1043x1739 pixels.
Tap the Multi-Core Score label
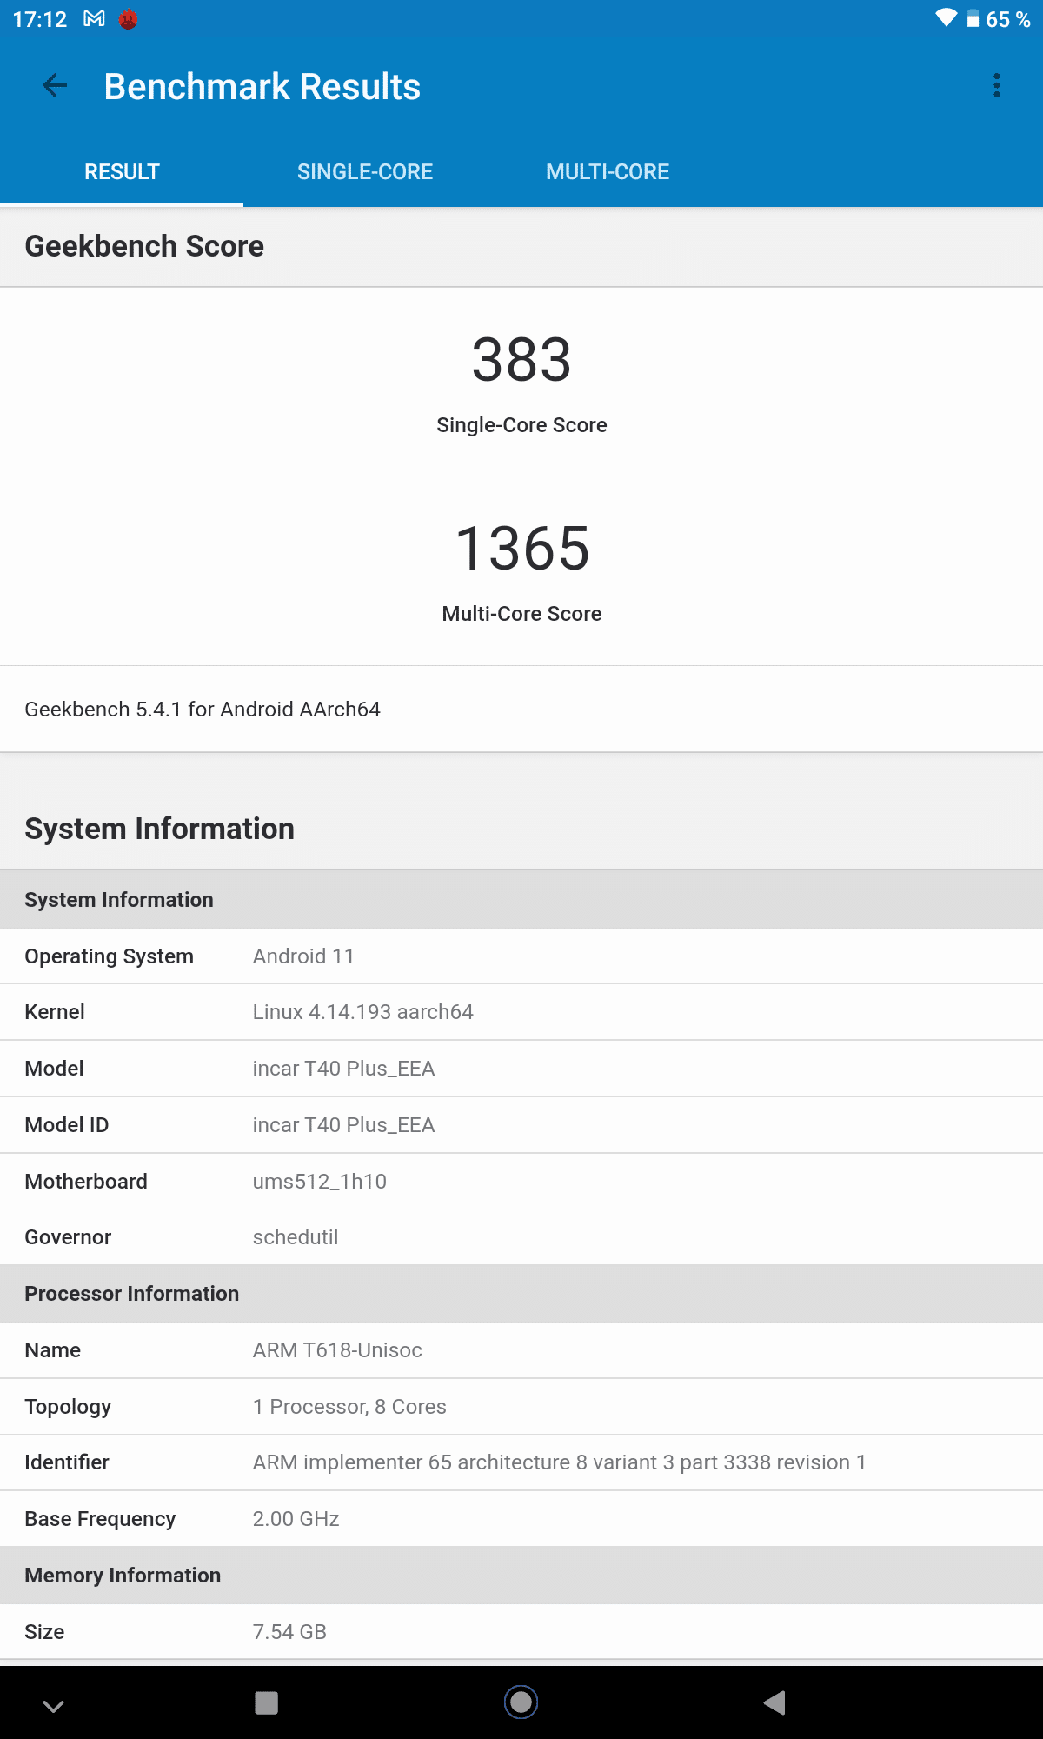(x=521, y=614)
